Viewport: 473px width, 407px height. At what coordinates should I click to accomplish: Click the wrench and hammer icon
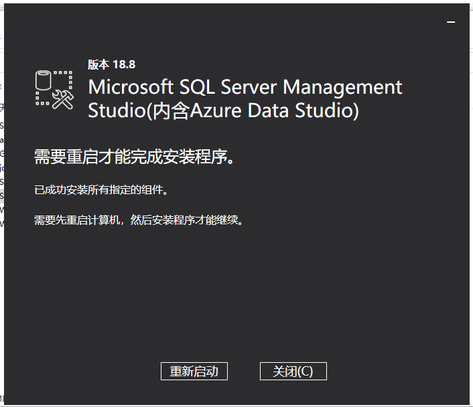[x=63, y=100]
